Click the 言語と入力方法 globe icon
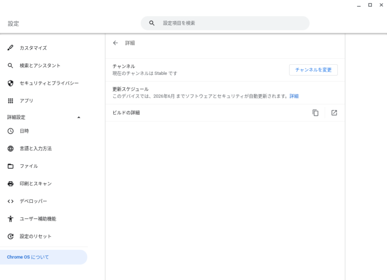387x280 pixels. (x=10, y=149)
